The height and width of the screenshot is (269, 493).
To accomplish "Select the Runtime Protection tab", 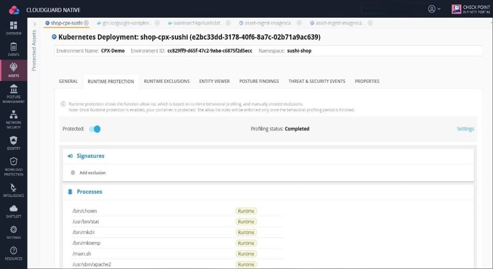I will click(111, 82).
